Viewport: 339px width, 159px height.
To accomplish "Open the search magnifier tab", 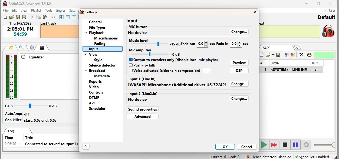I will tap(21, 48).
